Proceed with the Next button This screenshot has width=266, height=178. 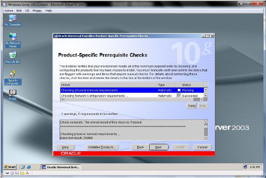159,147
